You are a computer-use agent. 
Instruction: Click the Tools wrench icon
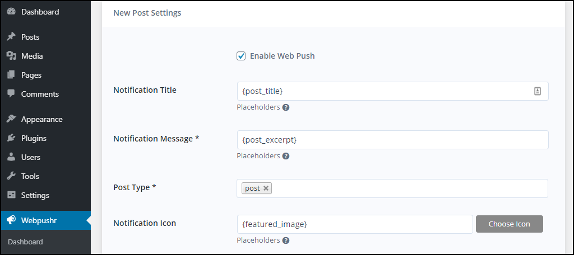pyautogui.click(x=11, y=176)
